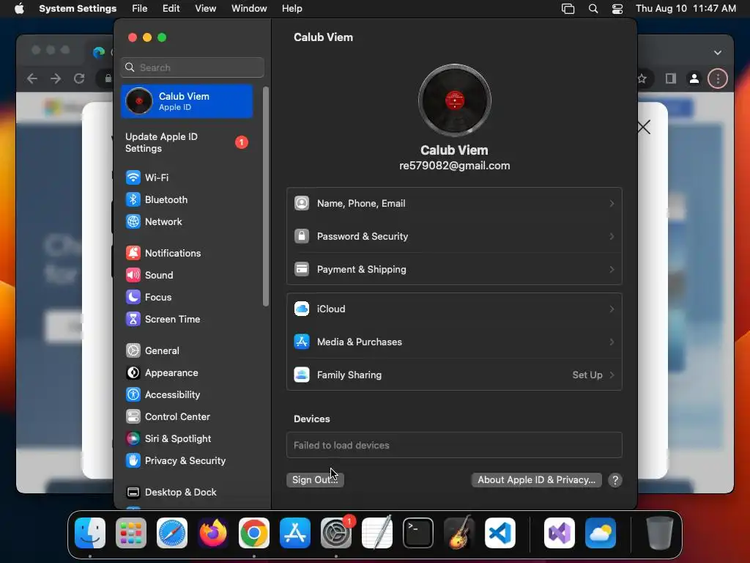Launch Visual Studio Code from Dock
This screenshot has height=563, width=750.
coord(500,533)
